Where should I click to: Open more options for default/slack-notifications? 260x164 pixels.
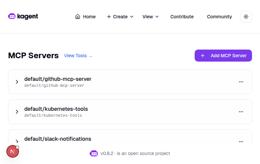pos(241,141)
